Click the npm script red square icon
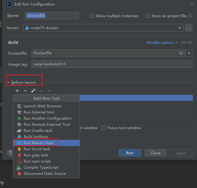197x188 pixels. (x=19, y=161)
